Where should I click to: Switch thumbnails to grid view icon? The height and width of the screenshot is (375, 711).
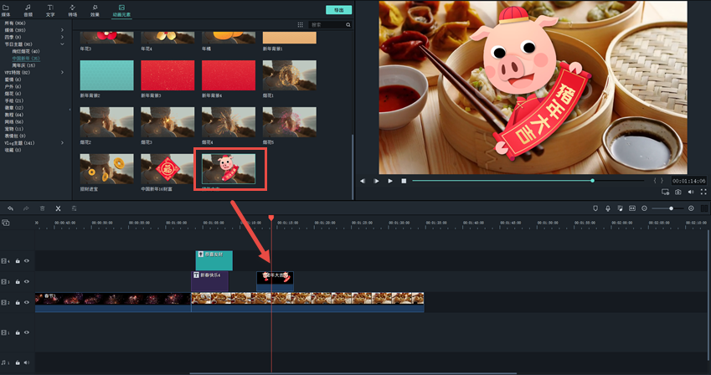click(x=300, y=24)
